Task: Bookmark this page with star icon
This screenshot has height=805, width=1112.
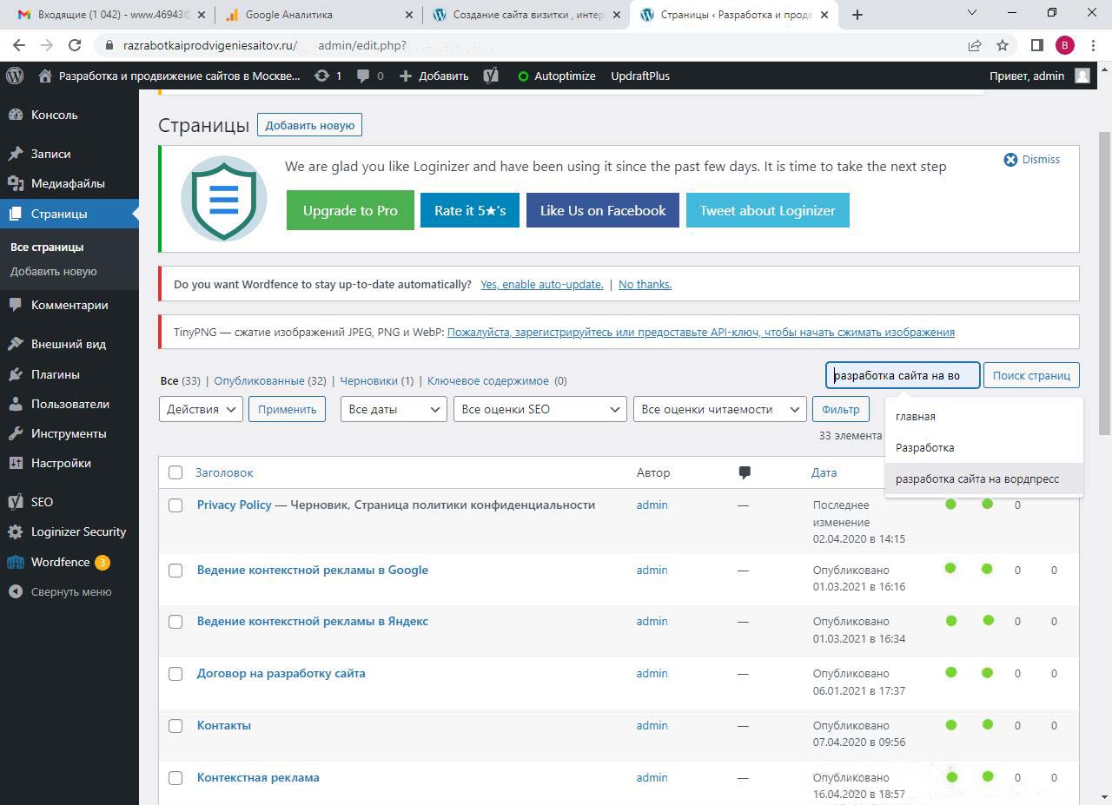Action: pos(1003,45)
